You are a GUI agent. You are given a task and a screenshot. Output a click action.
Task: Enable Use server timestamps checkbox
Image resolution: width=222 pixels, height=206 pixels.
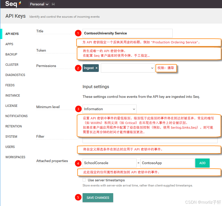coord(84,180)
